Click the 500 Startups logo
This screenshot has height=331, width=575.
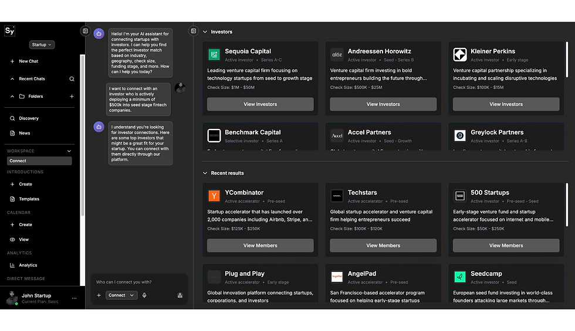tap(460, 196)
